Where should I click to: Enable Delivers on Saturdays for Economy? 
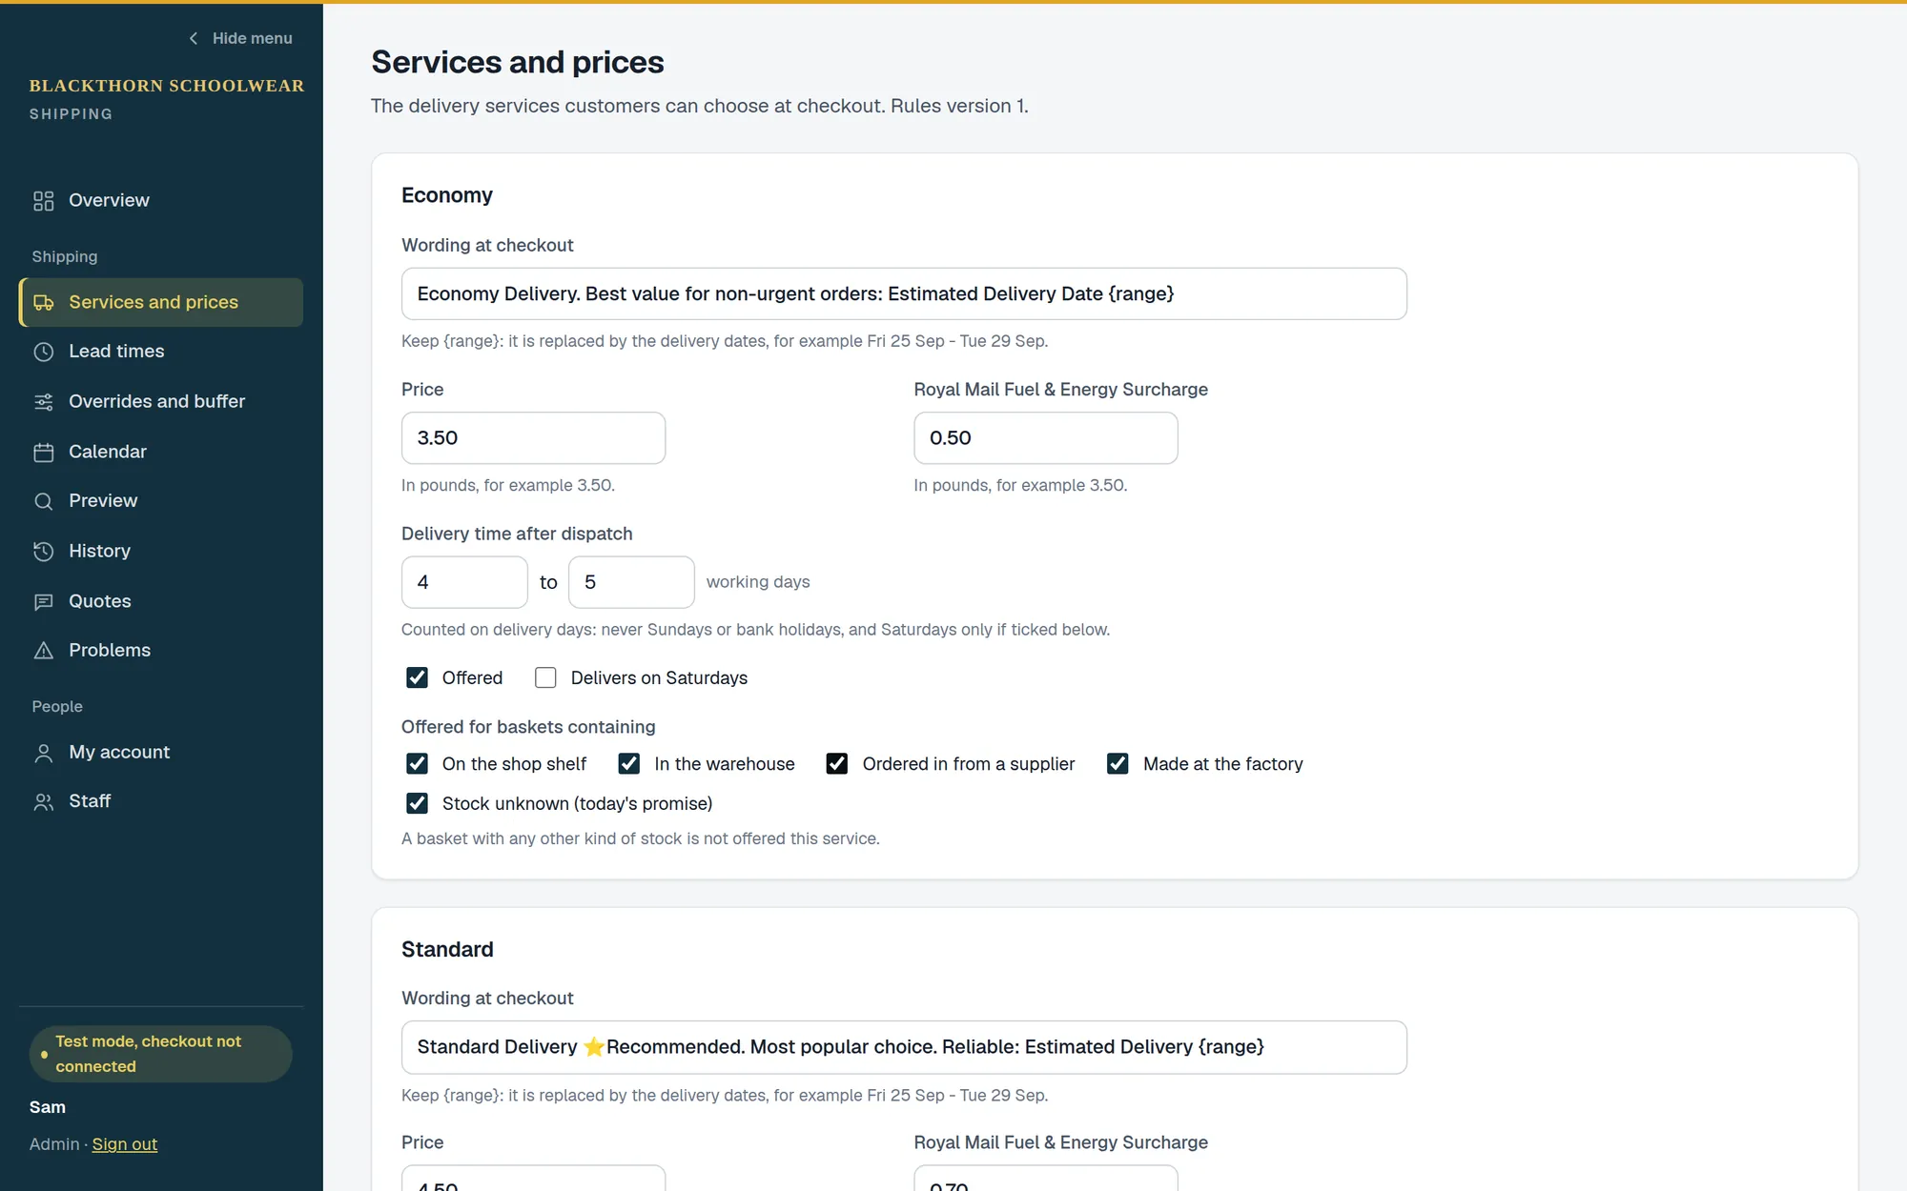point(545,677)
